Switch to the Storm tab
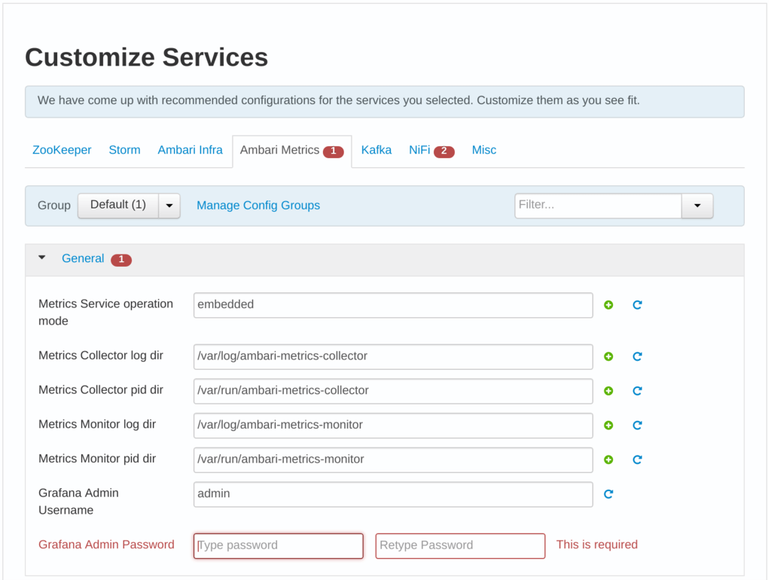Viewport: 771px width, 580px height. coord(124,150)
